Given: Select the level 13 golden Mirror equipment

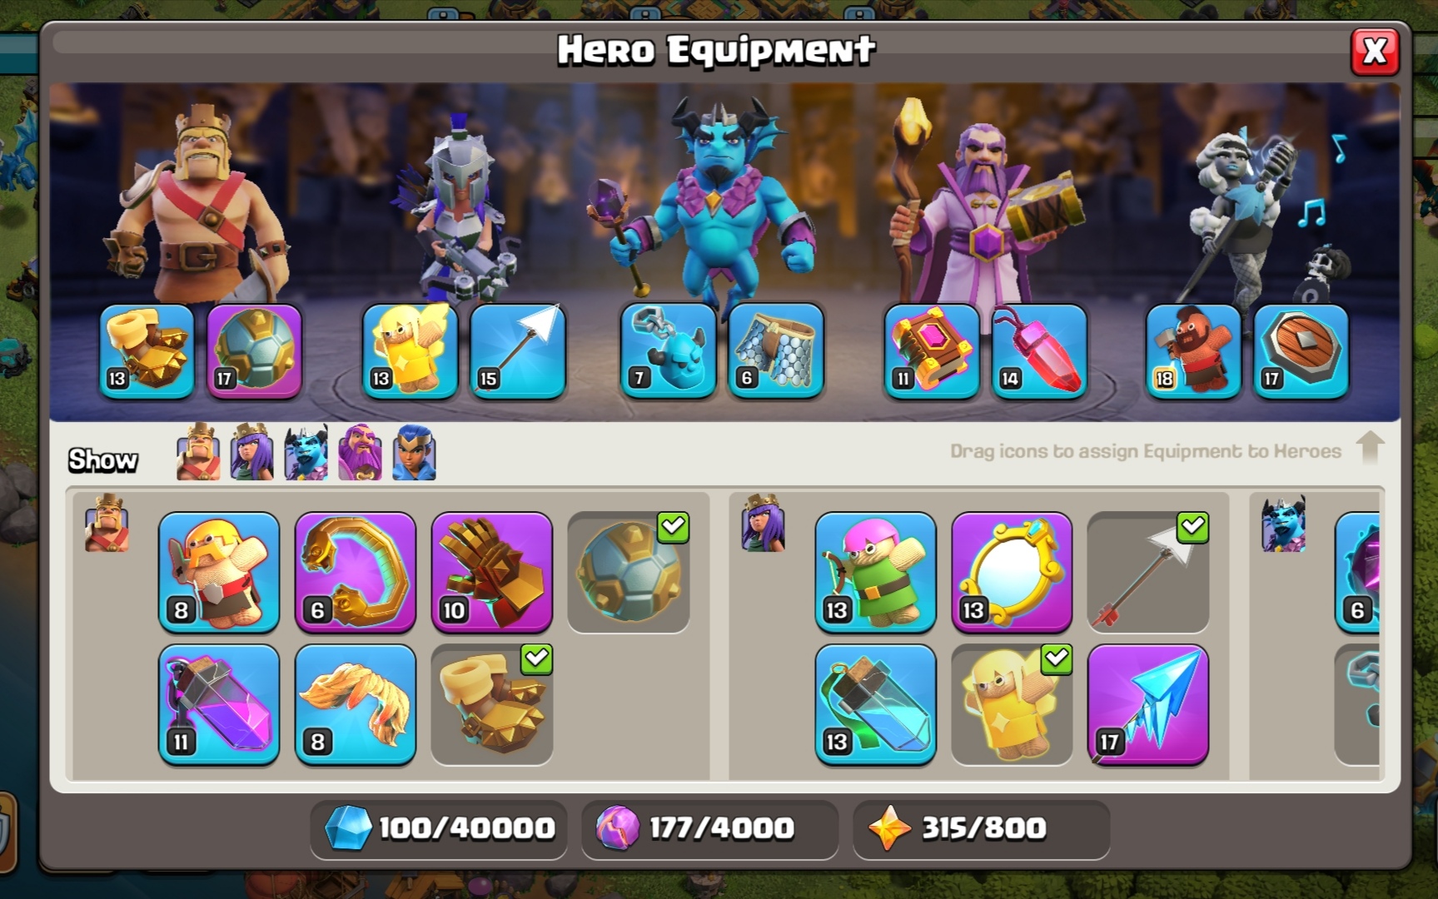Looking at the screenshot, I should pos(1012,573).
